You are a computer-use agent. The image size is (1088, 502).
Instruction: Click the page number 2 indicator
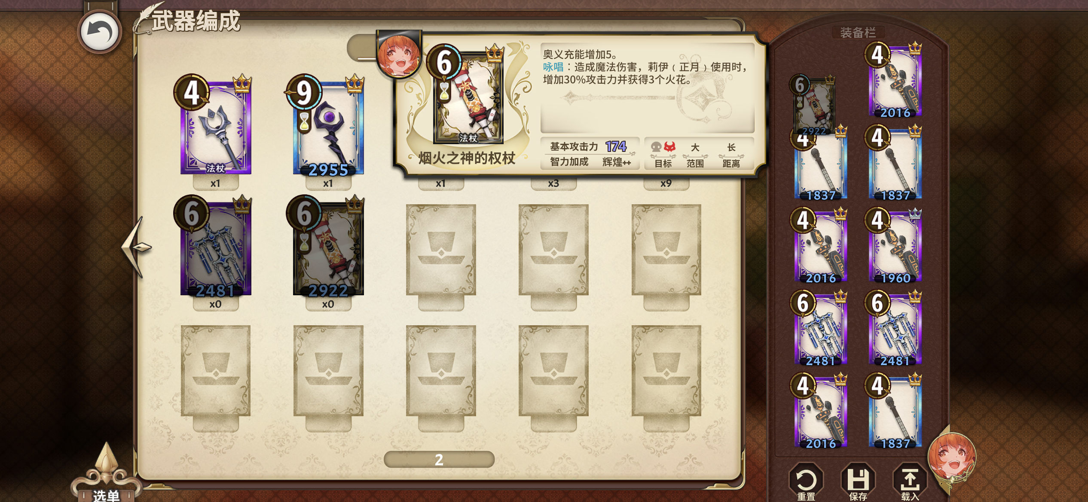[439, 460]
